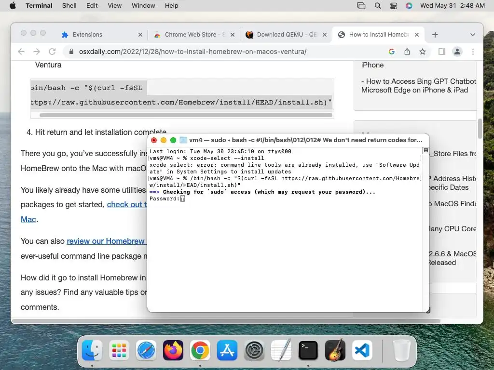
Task: Open the 'review our Homebrew' link
Action: click(x=107, y=241)
